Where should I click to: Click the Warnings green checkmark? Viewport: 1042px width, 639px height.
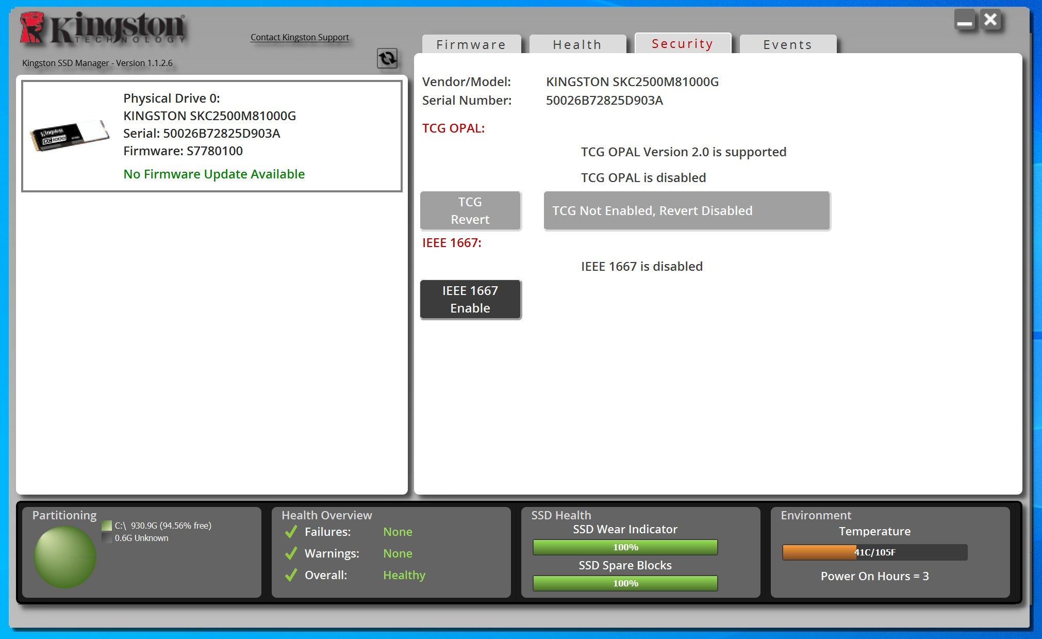click(291, 553)
